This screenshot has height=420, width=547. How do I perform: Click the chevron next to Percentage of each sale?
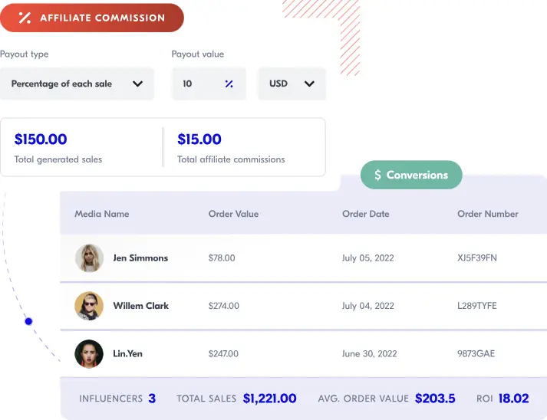pyautogui.click(x=138, y=84)
